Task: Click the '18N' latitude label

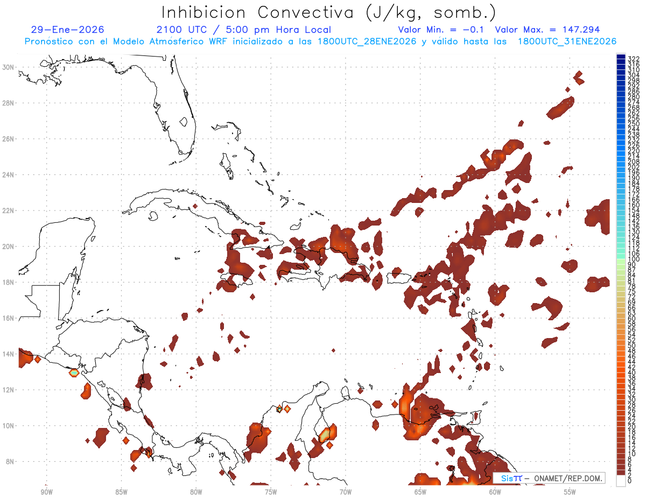Action: point(8,282)
